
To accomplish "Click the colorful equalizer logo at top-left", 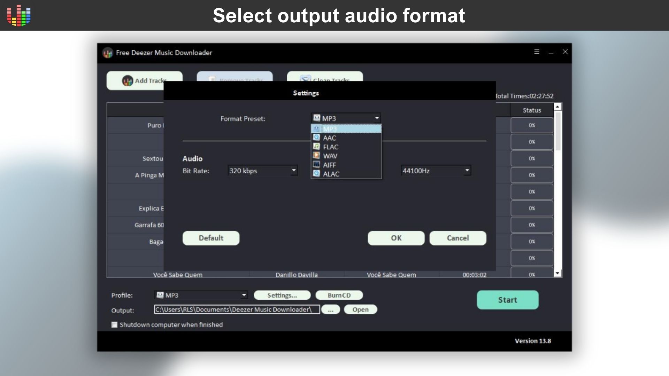I will coord(19,15).
